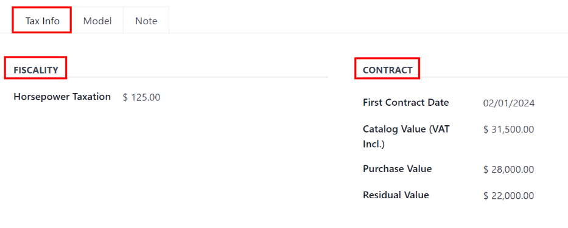Click the divider line right of CONTRACT heading
This screenshot has height=228, width=568.
[494, 77]
